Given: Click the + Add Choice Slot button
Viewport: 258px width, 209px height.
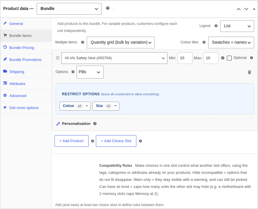Looking at the screenshot, I should click(116, 141).
